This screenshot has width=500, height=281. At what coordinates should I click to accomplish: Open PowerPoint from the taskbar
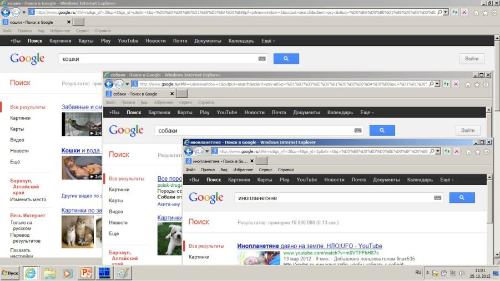click(86, 273)
